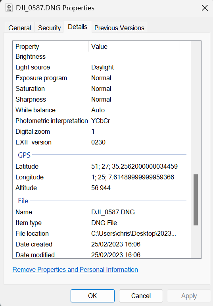Select the Latitude value field
Image resolution: width=213 pixels, height=306 pixels.
(134, 166)
